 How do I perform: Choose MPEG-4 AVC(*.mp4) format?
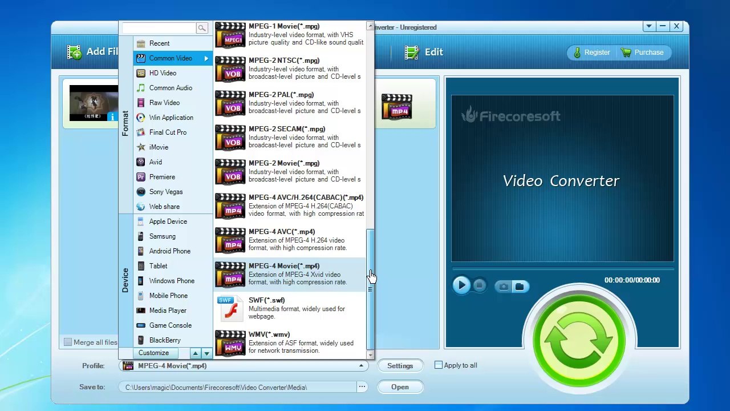tap(290, 240)
